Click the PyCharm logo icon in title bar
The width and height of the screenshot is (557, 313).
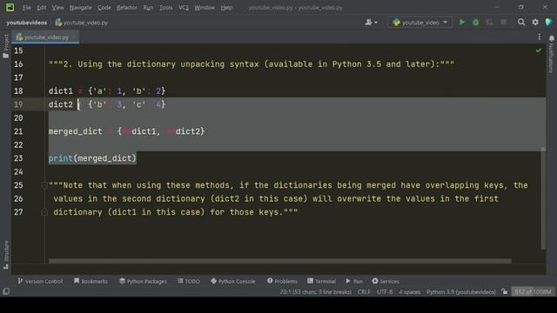click(x=10, y=7)
